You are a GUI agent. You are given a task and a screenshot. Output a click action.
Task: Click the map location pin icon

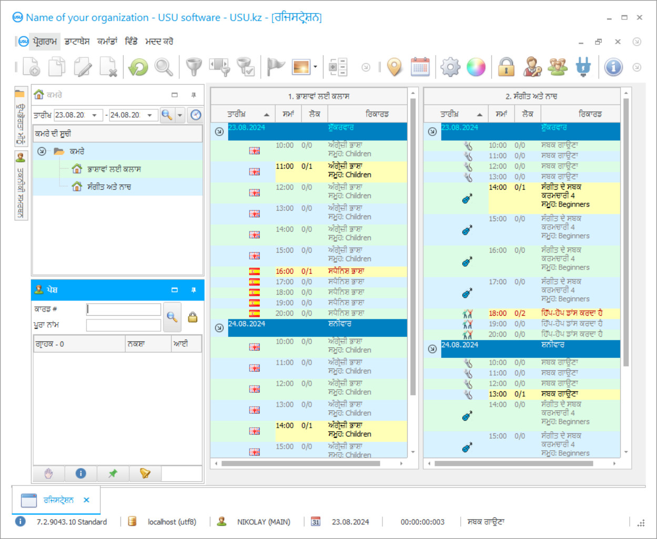coord(395,67)
